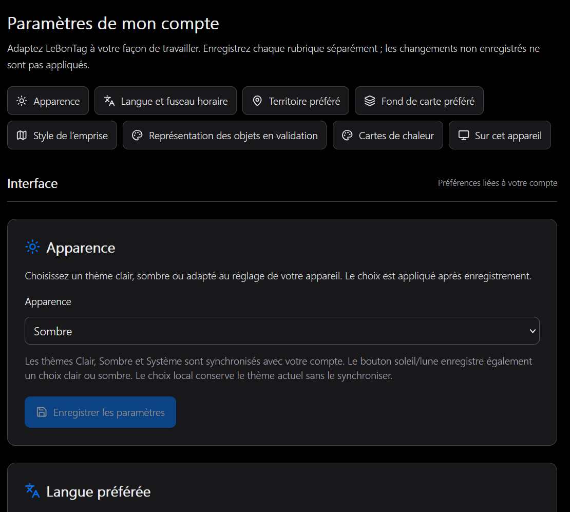Go to Langue et fuseau horaire section
This screenshot has height=512, width=570.
coord(165,101)
